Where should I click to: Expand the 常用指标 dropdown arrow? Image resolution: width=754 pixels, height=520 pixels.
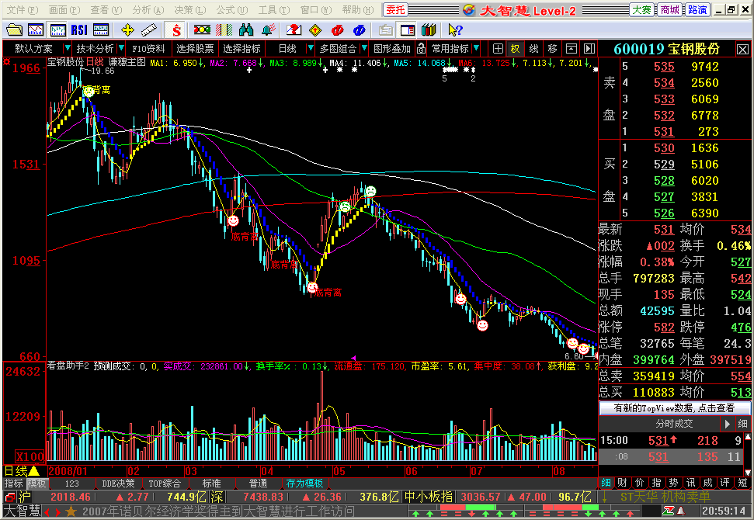point(476,49)
